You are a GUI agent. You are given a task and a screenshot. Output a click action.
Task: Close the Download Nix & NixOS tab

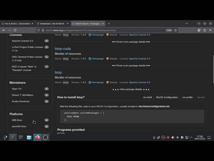point(68,24)
